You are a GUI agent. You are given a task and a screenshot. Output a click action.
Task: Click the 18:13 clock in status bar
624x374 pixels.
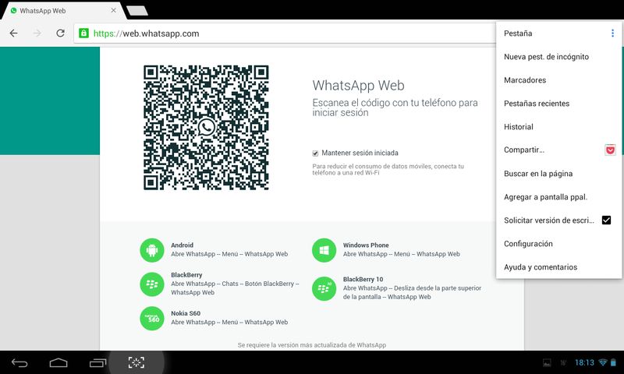click(x=584, y=362)
